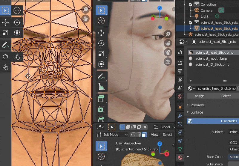Expand the Light item in outliner
The height and width of the screenshot is (166, 239).
(190, 16)
